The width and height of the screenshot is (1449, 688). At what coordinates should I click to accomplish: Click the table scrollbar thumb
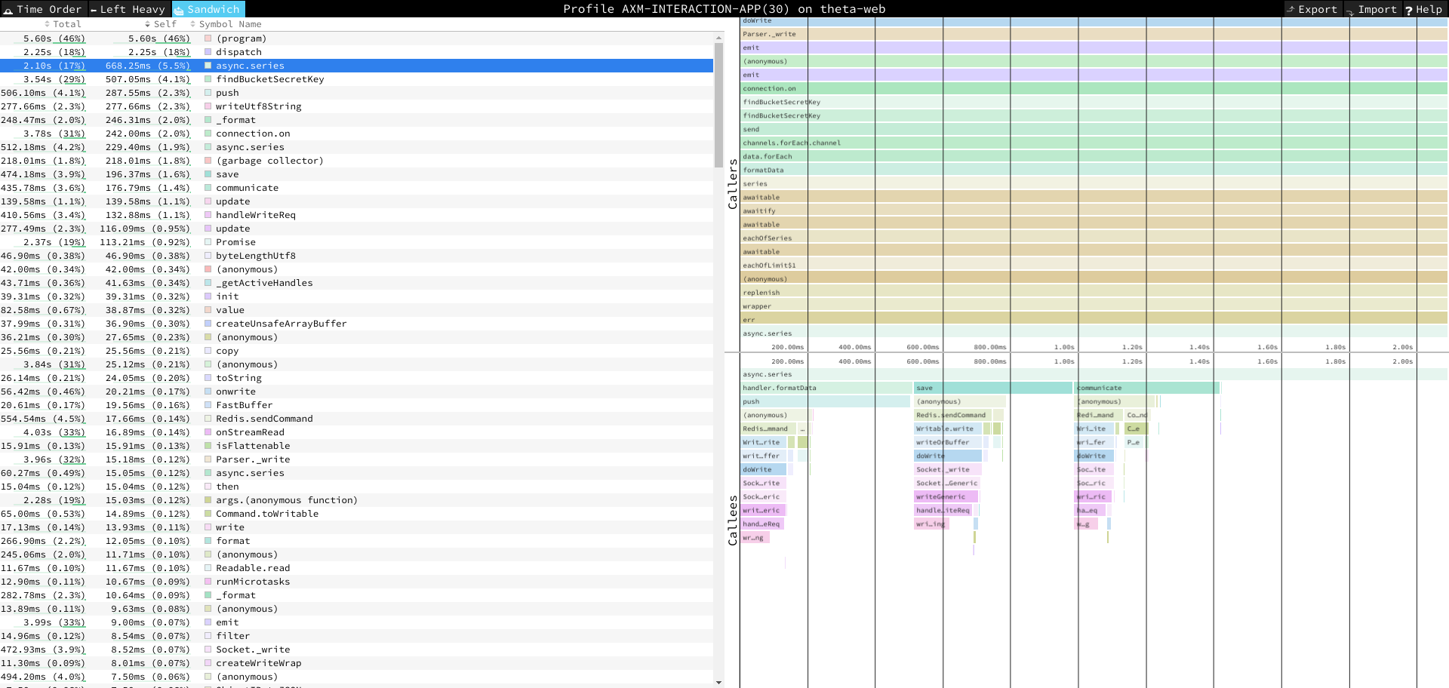coord(718,105)
